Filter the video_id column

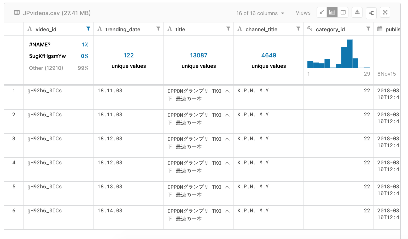point(88,29)
